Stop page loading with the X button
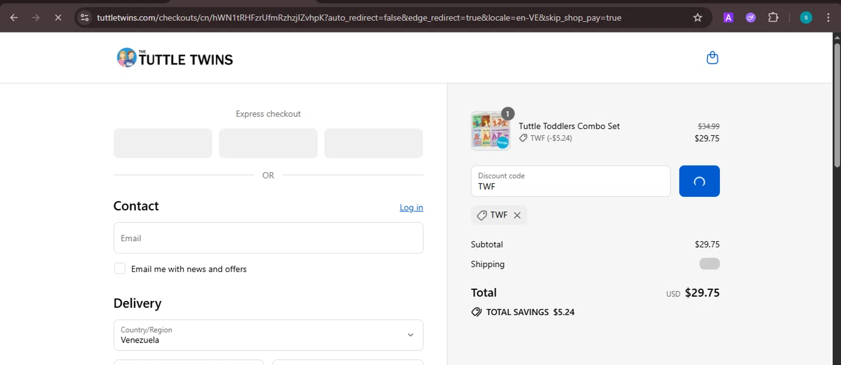Viewport: 841px width, 365px height. coord(58,17)
